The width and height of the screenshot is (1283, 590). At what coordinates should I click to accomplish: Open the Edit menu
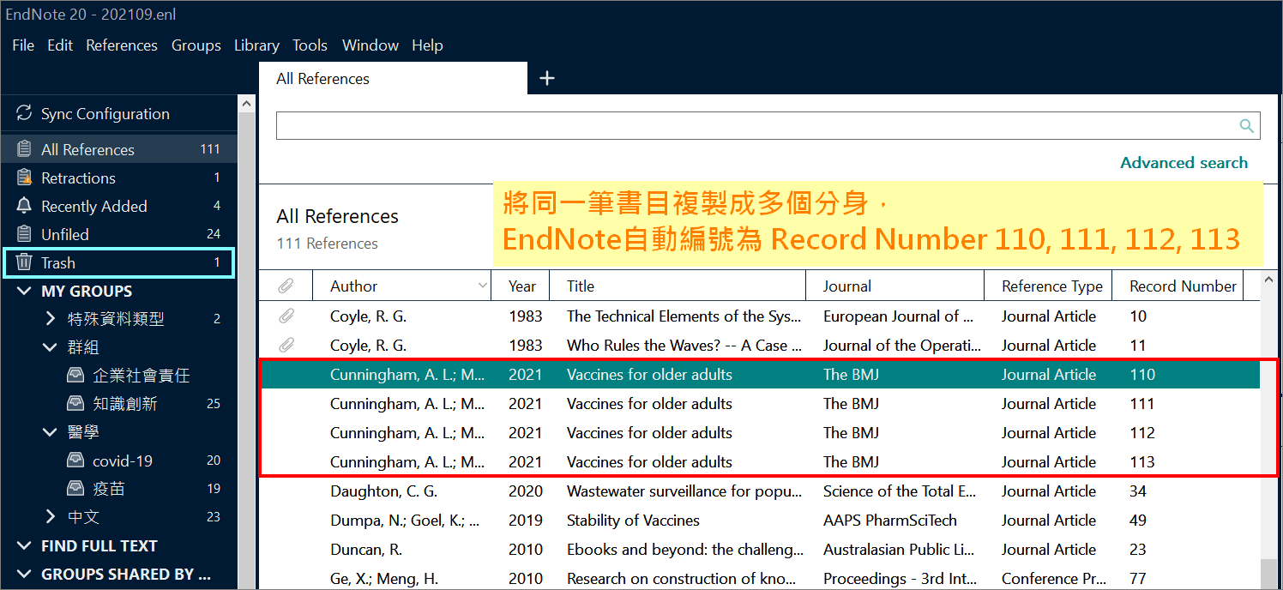click(60, 45)
